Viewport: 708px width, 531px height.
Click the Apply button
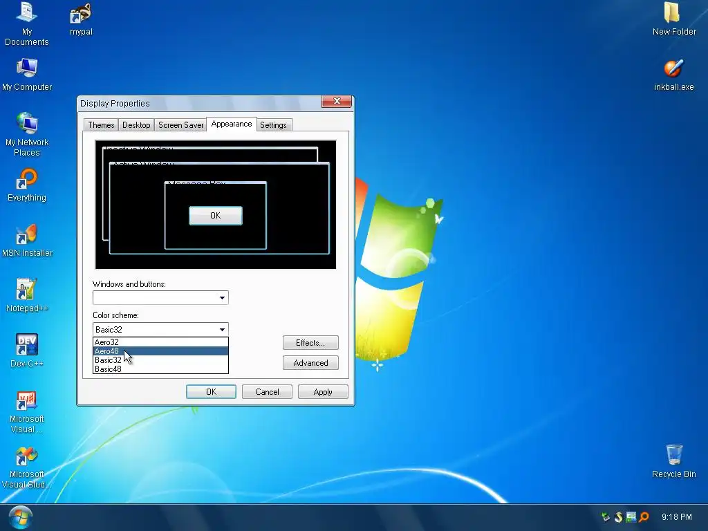323,392
